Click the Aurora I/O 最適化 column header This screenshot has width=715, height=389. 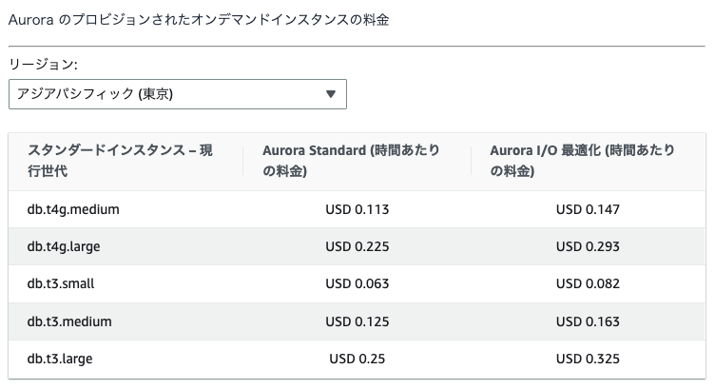click(583, 162)
